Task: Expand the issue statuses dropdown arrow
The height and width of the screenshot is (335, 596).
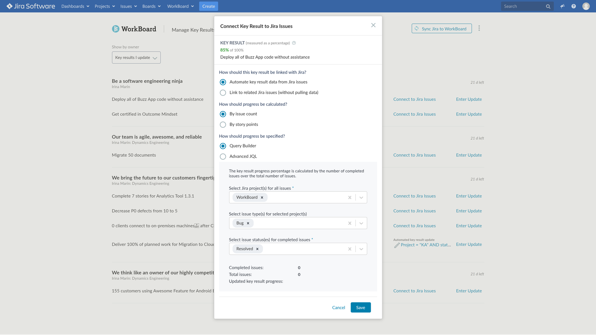Action: click(x=361, y=249)
